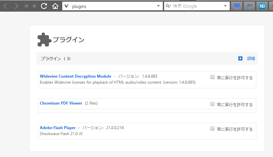273x157 pixels.
Task: Open the home page
Action: 55,6
